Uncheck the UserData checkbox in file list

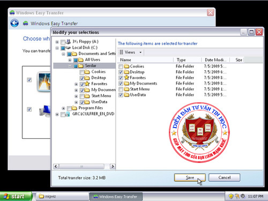tap(121, 95)
